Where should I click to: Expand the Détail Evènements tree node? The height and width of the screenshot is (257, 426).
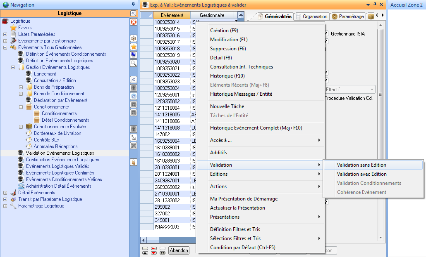(x=5, y=193)
